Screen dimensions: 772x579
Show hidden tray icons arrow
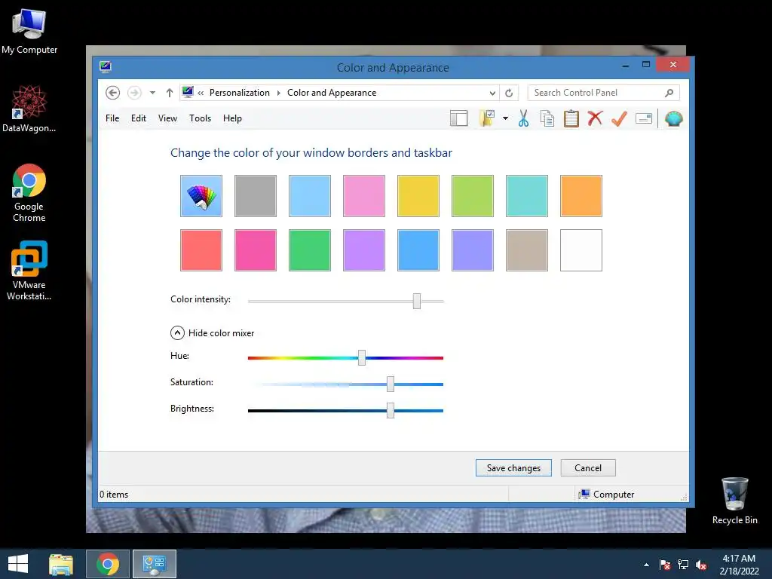point(646,565)
